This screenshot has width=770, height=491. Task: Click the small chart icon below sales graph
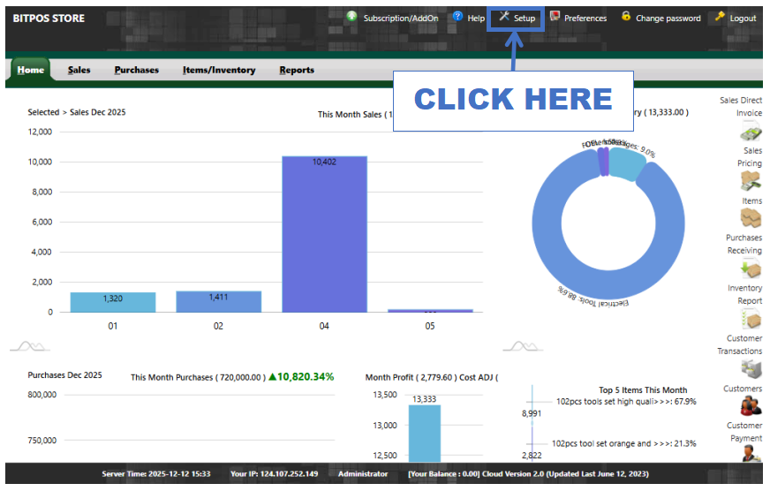coord(32,345)
